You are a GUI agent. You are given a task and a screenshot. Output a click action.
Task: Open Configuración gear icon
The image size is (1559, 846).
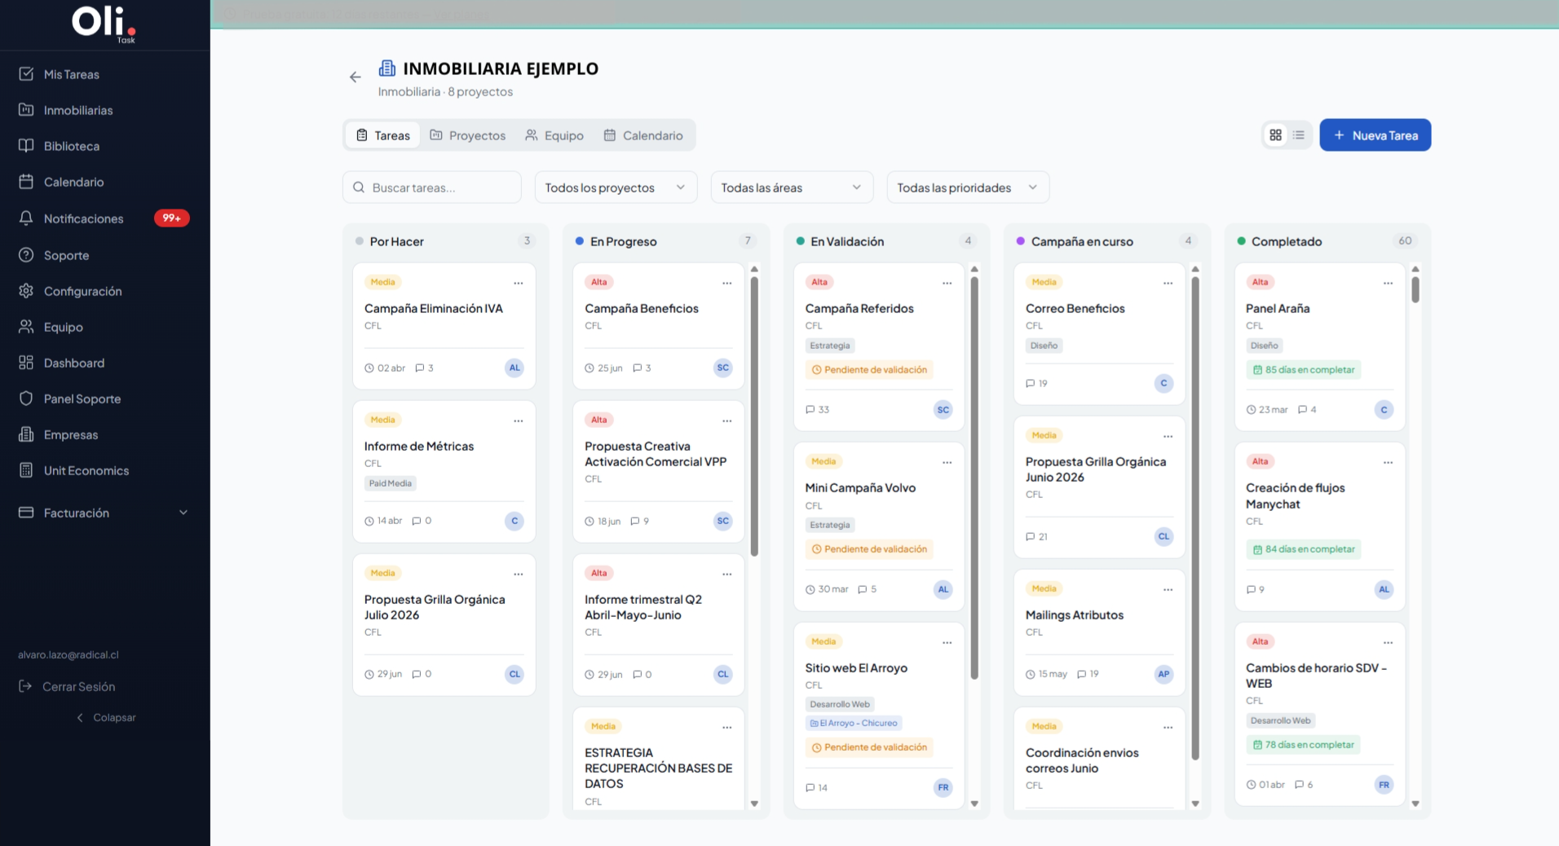coord(26,290)
